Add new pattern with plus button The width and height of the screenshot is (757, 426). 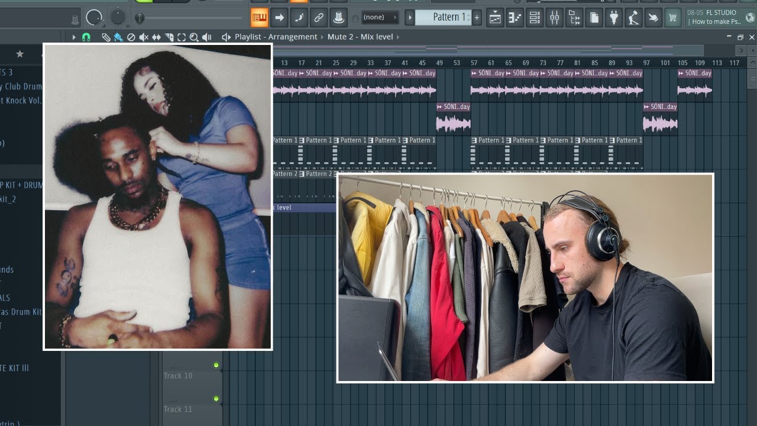pyautogui.click(x=477, y=17)
